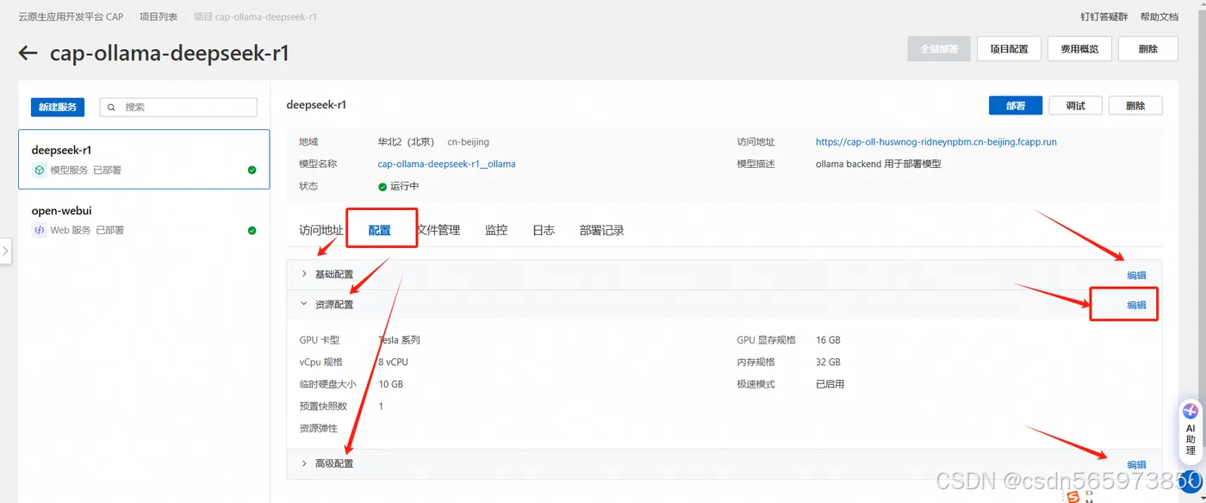Click the 10 GB disk size value
Screen dimensions: 1206x503
point(390,384)
